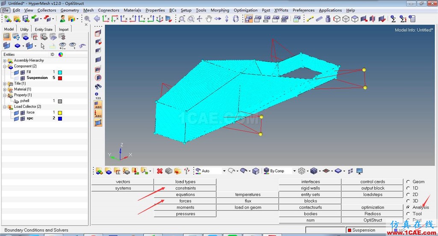This screenshot has width=438, height=236.
Task: Click the optimization panel button
Action: click(373, 207)
